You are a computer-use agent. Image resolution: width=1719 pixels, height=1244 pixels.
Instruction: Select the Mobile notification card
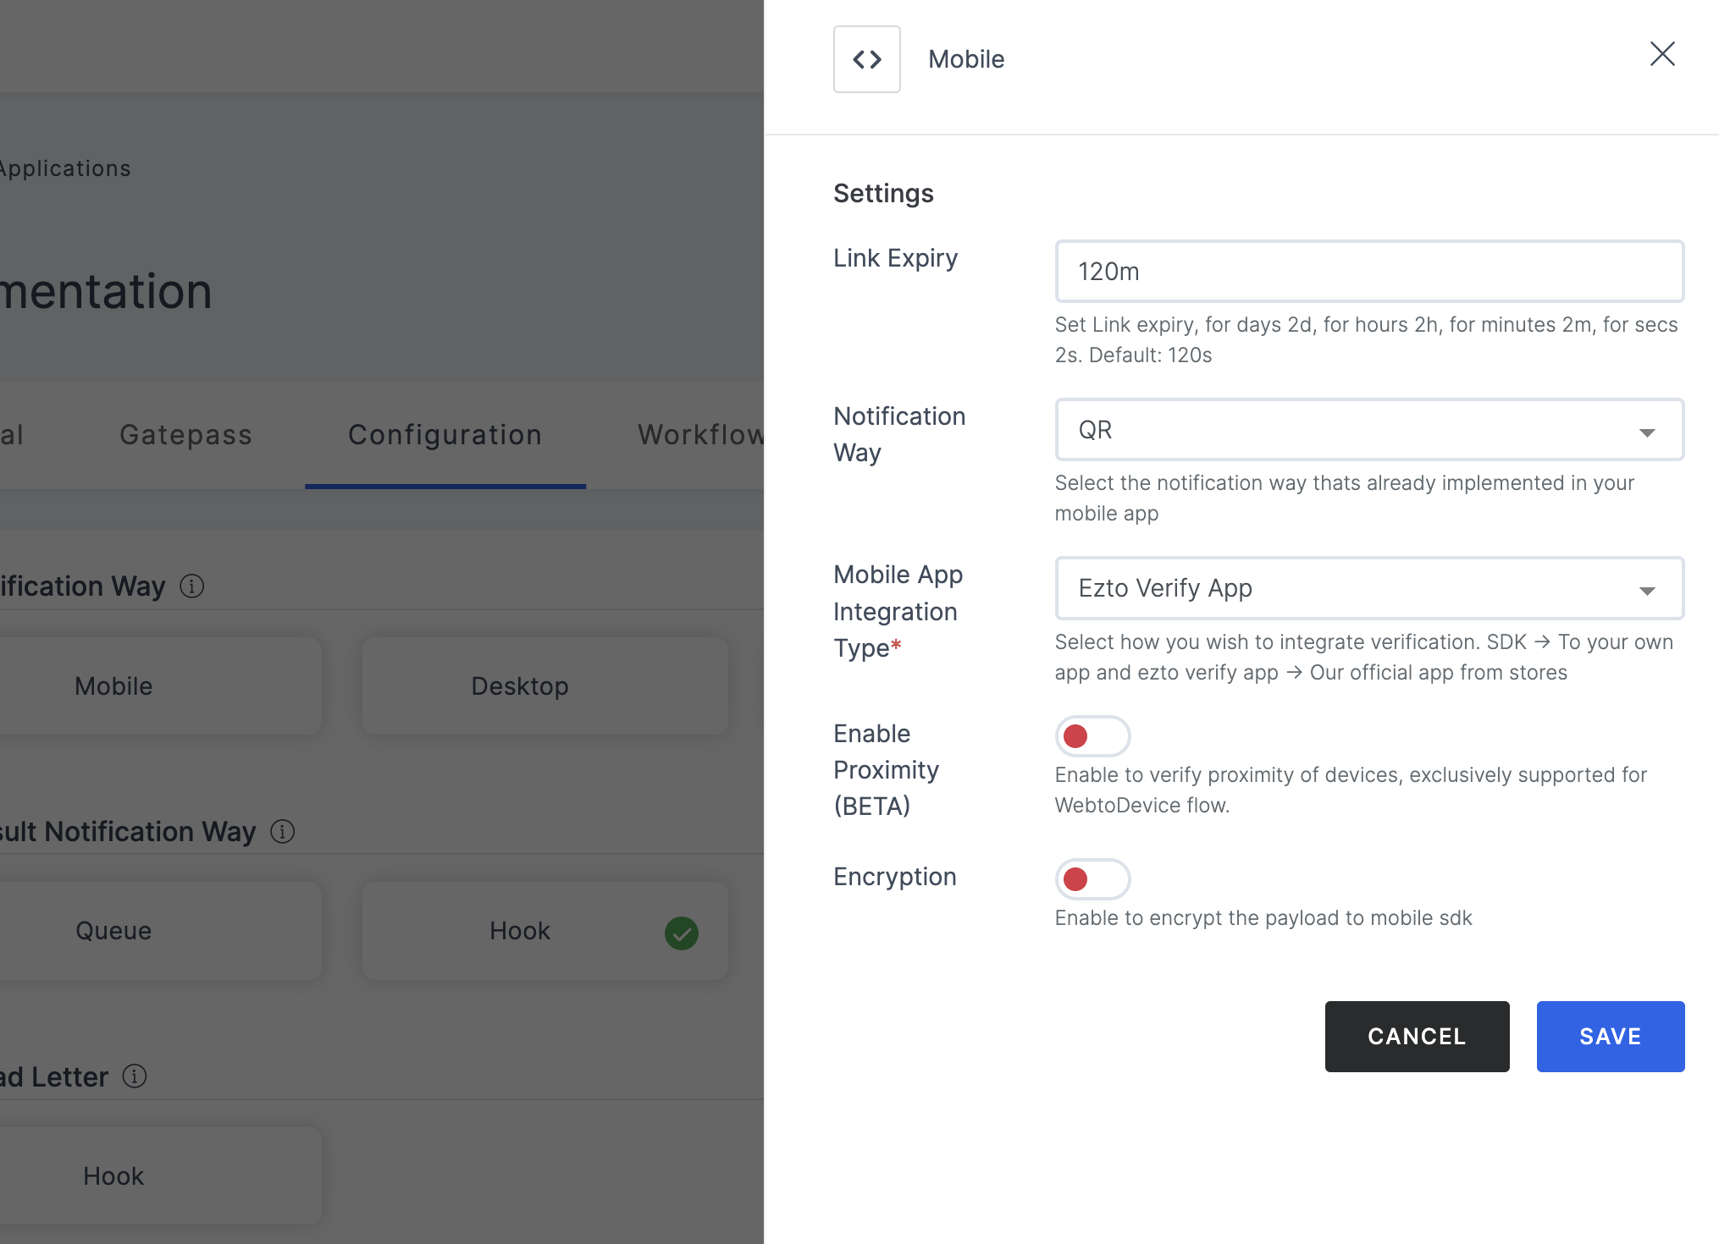159,685
